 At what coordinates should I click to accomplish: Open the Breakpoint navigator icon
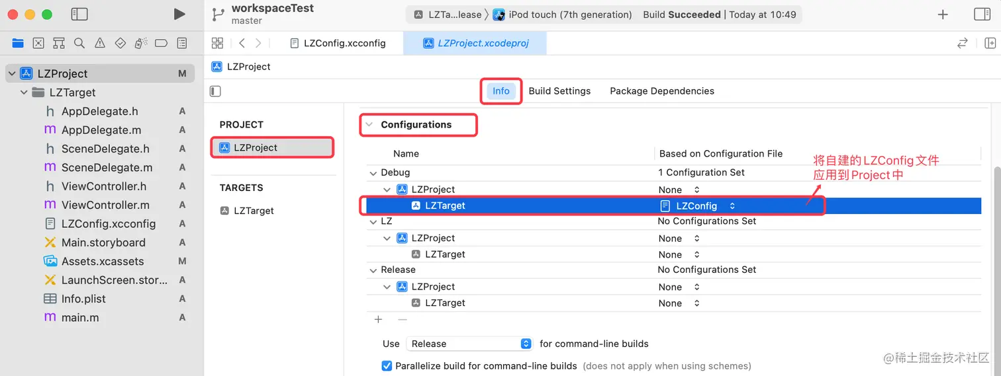(161, 43)
